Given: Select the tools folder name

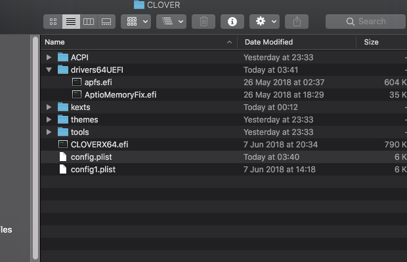Looking at the screenshot, I should pos(79,132).
